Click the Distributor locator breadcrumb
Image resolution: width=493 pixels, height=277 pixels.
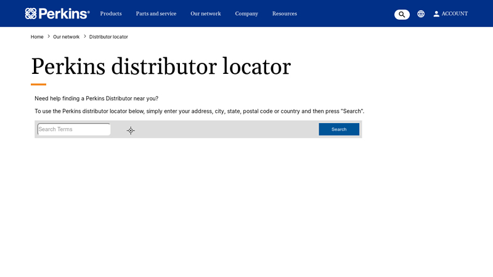pyautogui.click(x=108, y=37)
